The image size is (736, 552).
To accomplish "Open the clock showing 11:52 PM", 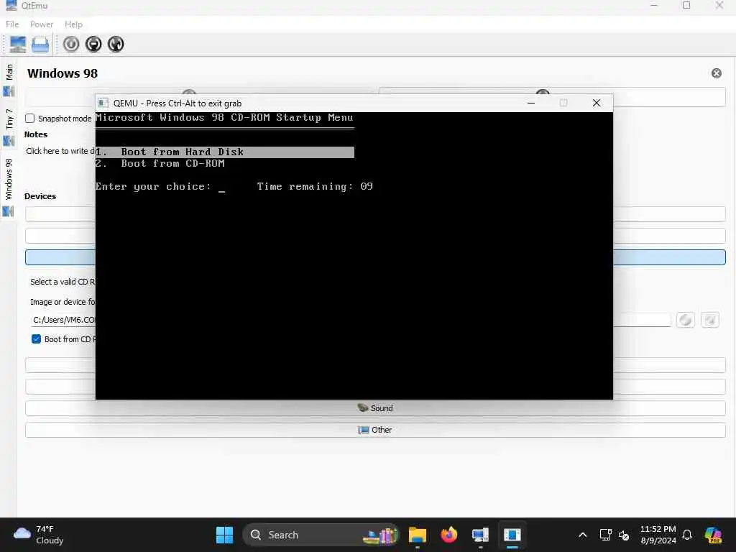I will 658,535.
